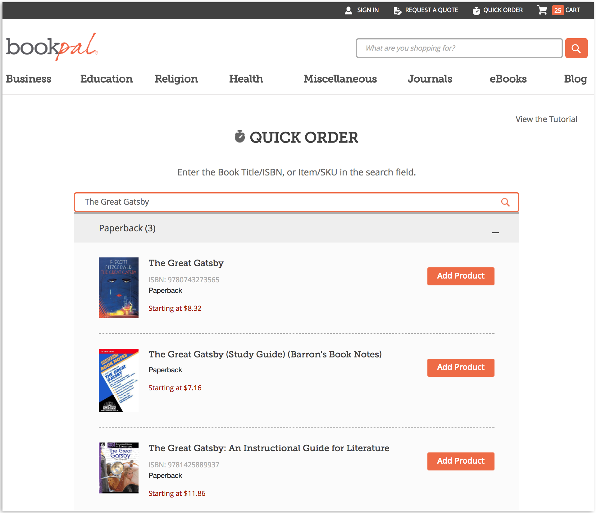Click the Sign In user icon

(x=349, y=10)
